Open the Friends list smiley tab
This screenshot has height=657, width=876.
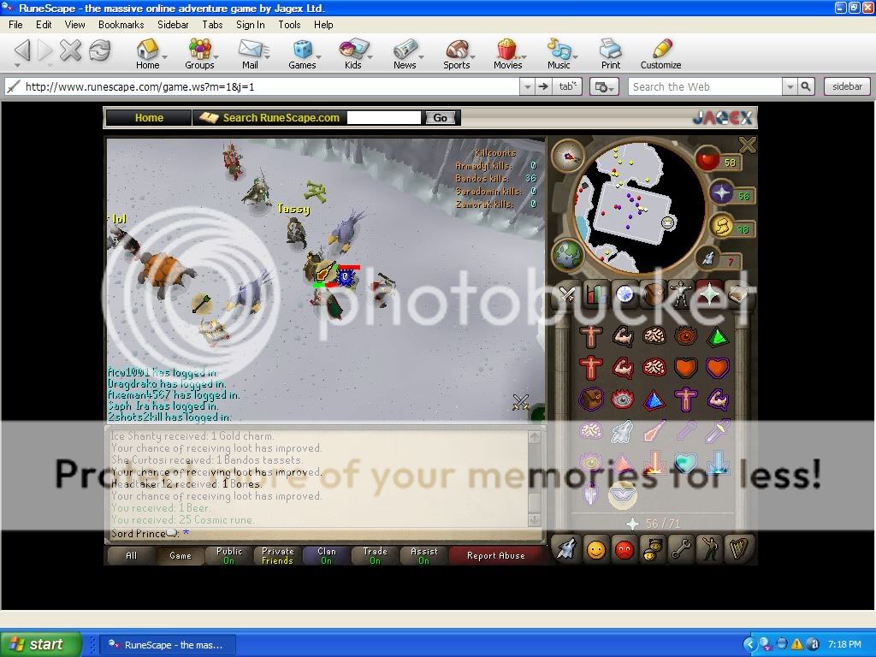point(596,548)
